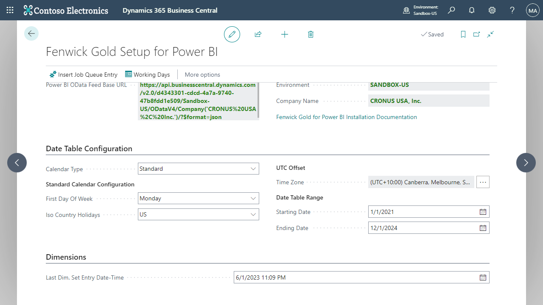Open Fenwick Gold Installation Documentation link
The width and height of the screenshot is (543, 305).
coord(347,117)
